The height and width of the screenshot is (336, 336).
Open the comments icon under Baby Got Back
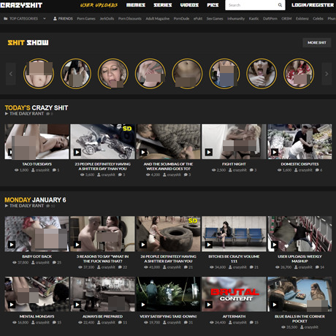(54, 262)
